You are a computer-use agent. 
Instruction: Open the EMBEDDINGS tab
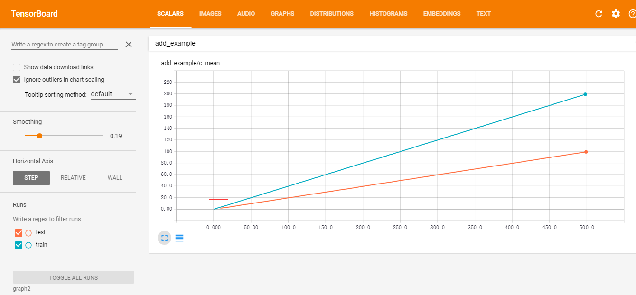(442, 14)
